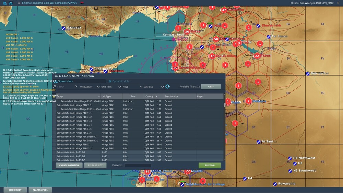
Task: Click into the Password input field
Action: (x=138, y=165)
